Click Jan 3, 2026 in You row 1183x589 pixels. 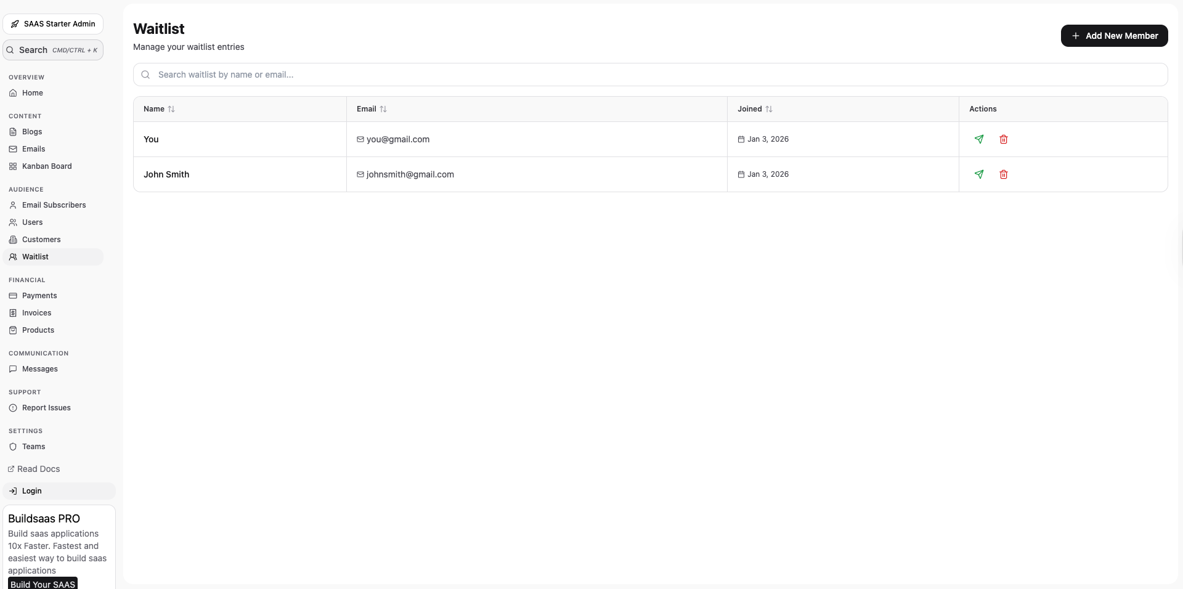[768, 139]
